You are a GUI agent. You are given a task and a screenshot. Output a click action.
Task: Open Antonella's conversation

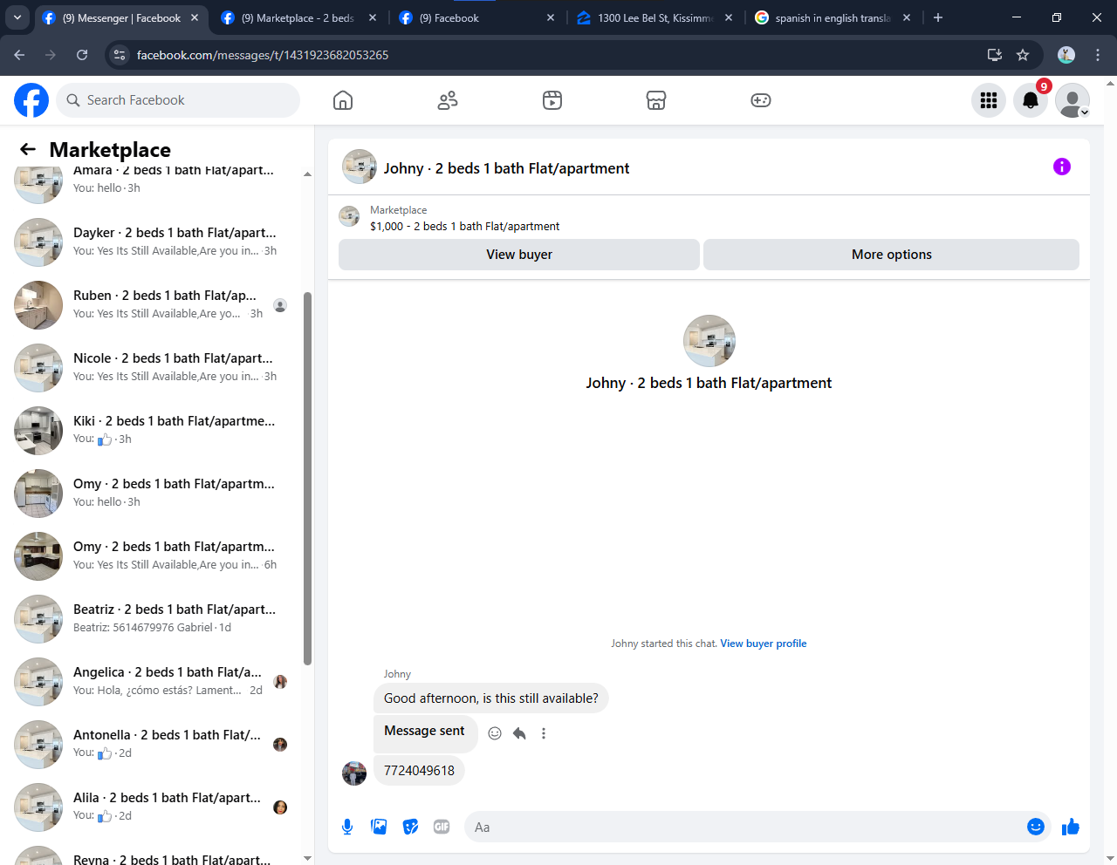pyautogui.click(x=154, y=745)
